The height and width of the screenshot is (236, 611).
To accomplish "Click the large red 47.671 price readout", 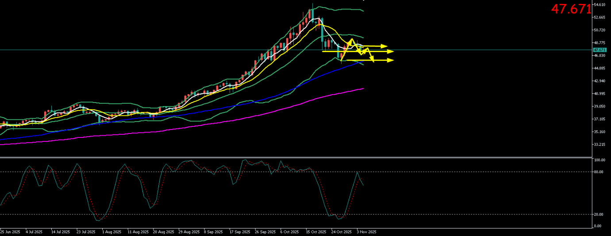I will pyautogui.click(x=571, y=9).
